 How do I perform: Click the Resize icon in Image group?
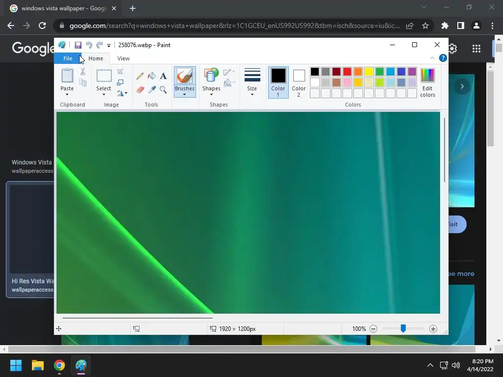[120, 82]
